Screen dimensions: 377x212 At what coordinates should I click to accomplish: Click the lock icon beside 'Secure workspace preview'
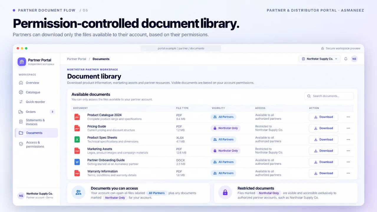(322, 48)
